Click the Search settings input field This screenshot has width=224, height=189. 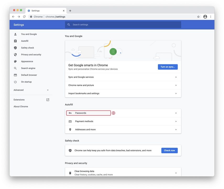coord(123,25)
